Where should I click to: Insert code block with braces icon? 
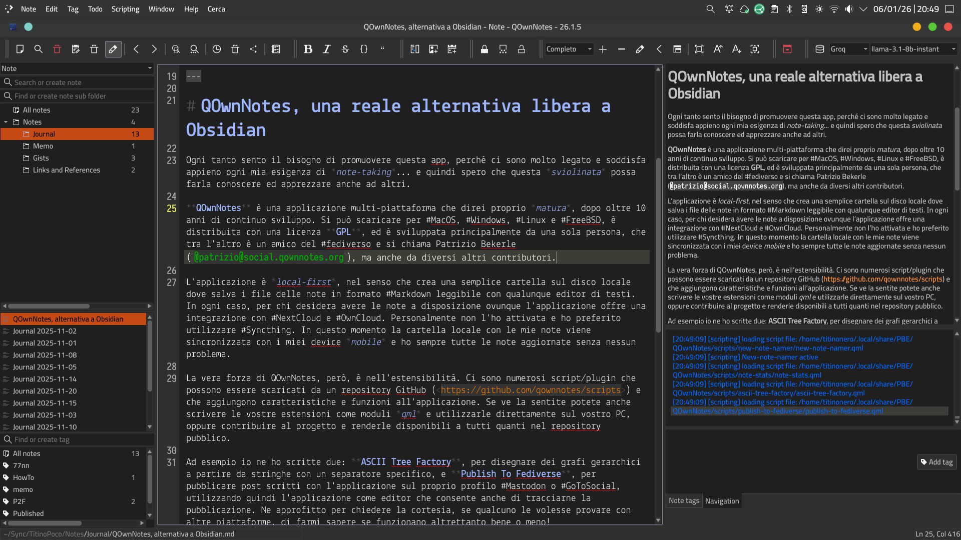click(364, 49)
